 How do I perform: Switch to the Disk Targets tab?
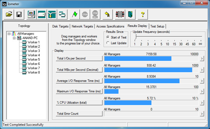click(x=60, y=26)
